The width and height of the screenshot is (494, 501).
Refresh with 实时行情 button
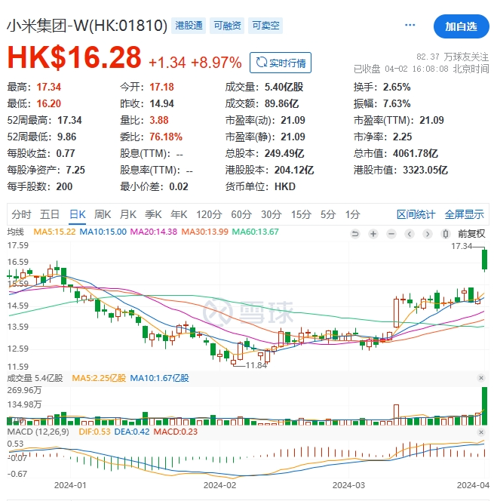pyautogui.click(x=281, y=63)
